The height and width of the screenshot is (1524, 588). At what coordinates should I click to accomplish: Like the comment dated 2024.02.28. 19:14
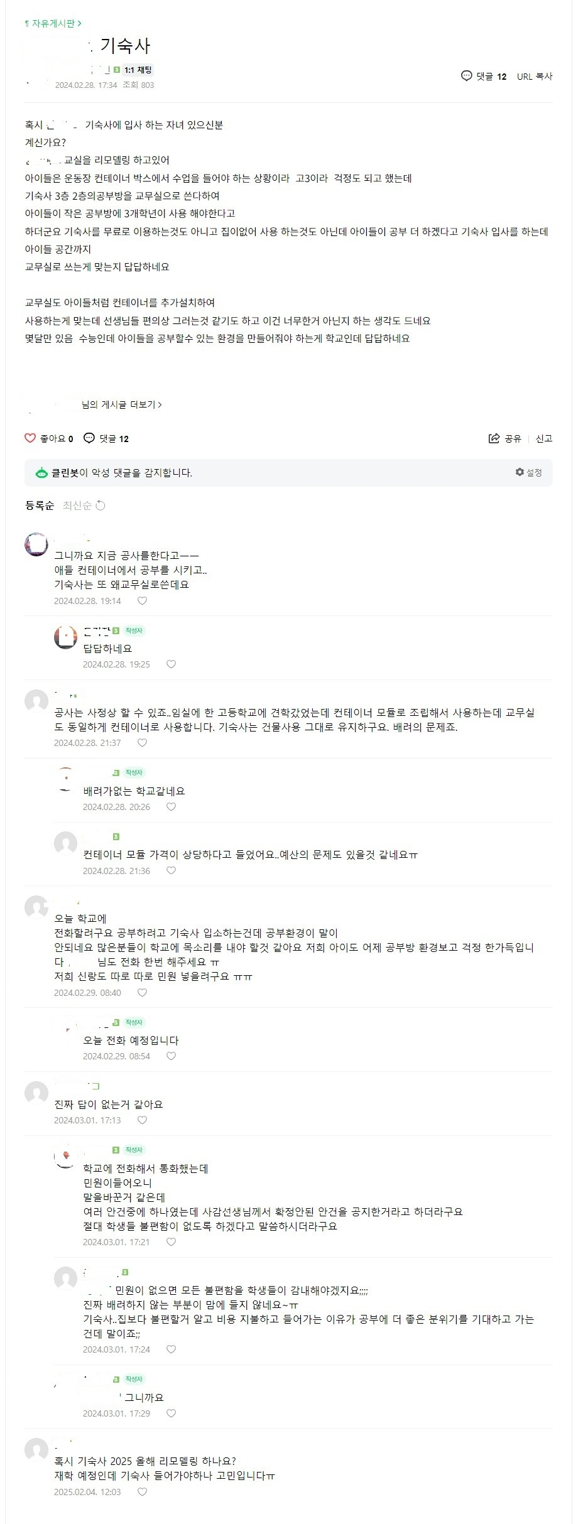pos(143,601)
